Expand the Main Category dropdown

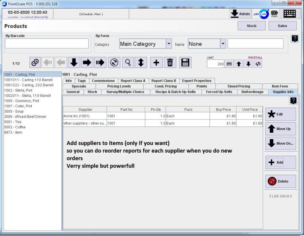pos(169,44)
